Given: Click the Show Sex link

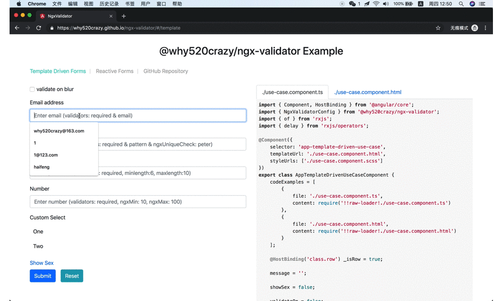Looking at the screenshot, I should point(42,263).
